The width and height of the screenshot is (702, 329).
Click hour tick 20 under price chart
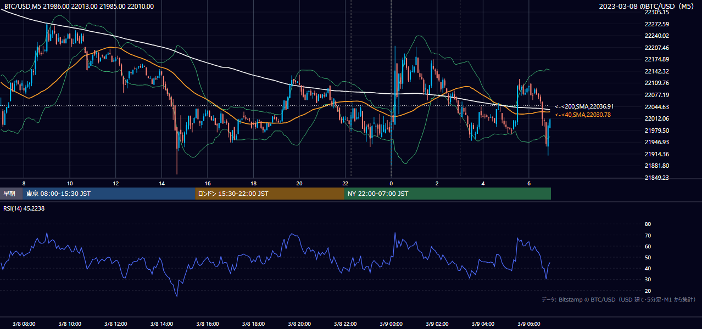tap(299, 183)
